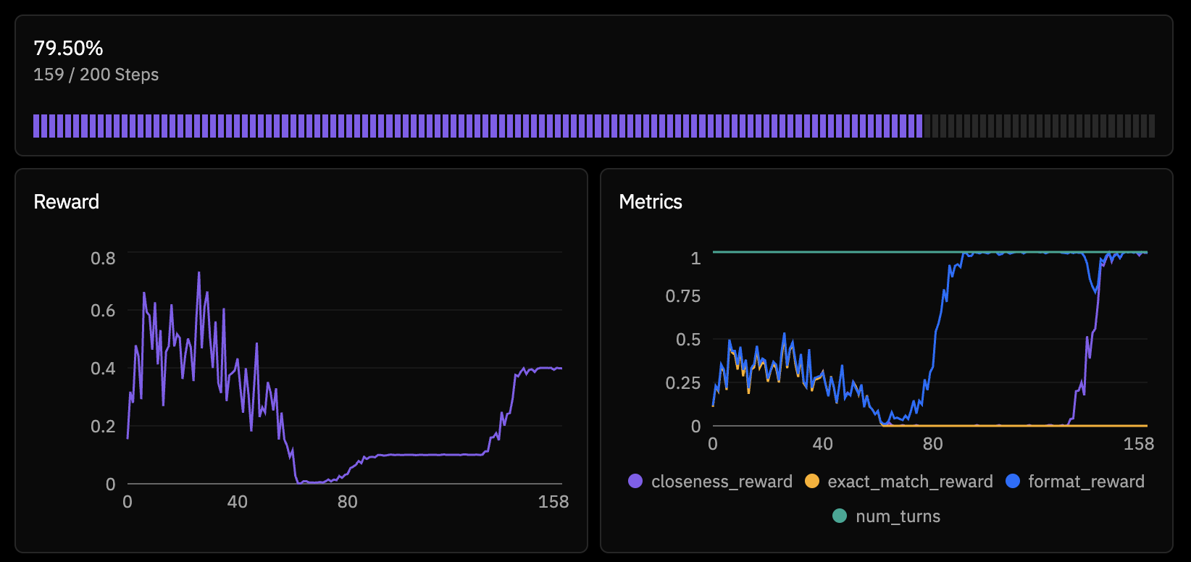Click the 159 / 200 Steps text

(96, 75)
